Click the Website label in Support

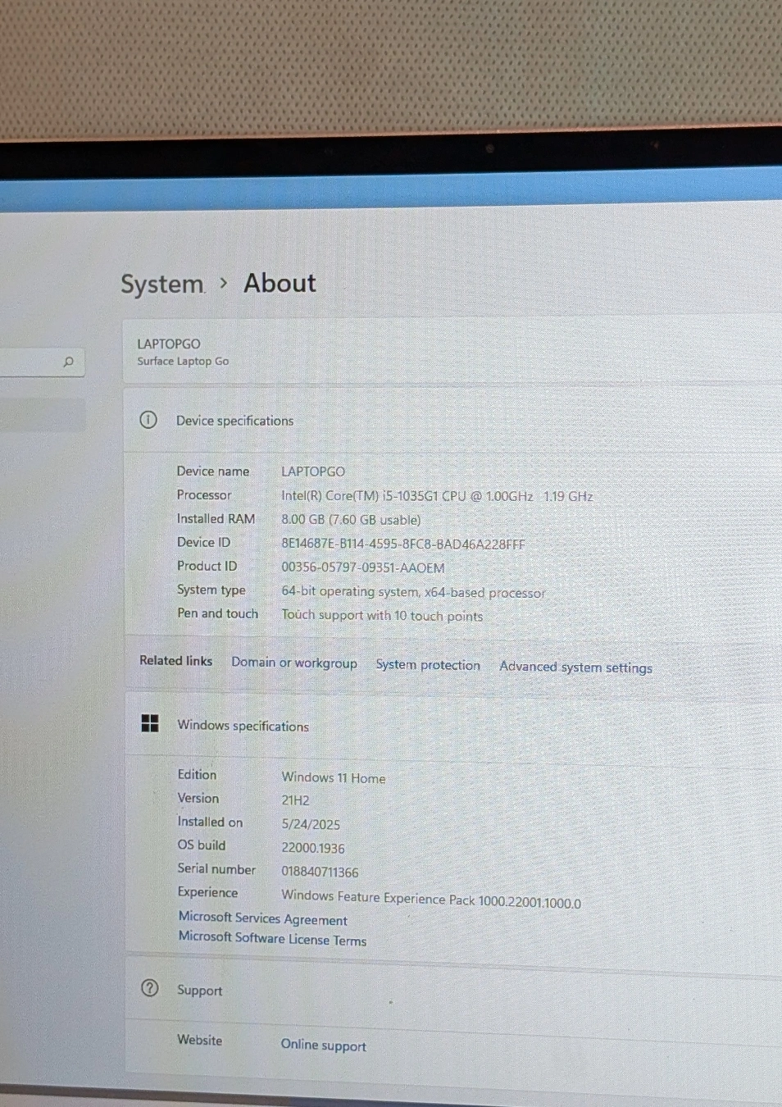click(200, 1040)
